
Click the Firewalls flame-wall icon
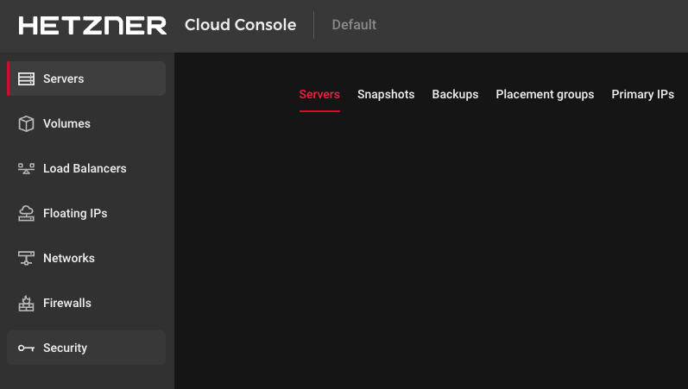click(26, 303)
